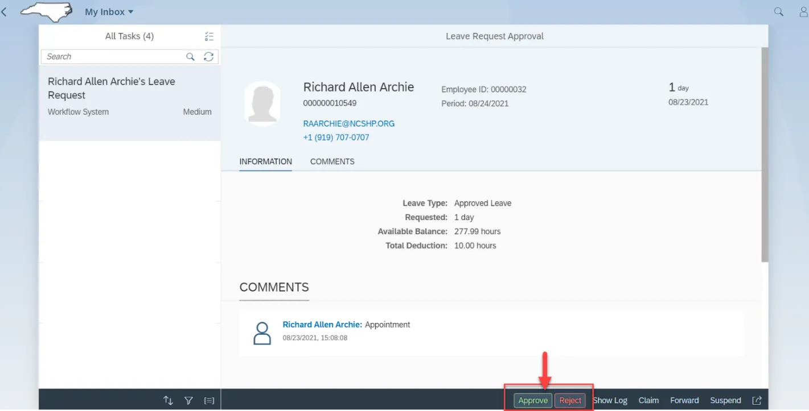
Task: Click the task list Search field
Action: point(114,57)
